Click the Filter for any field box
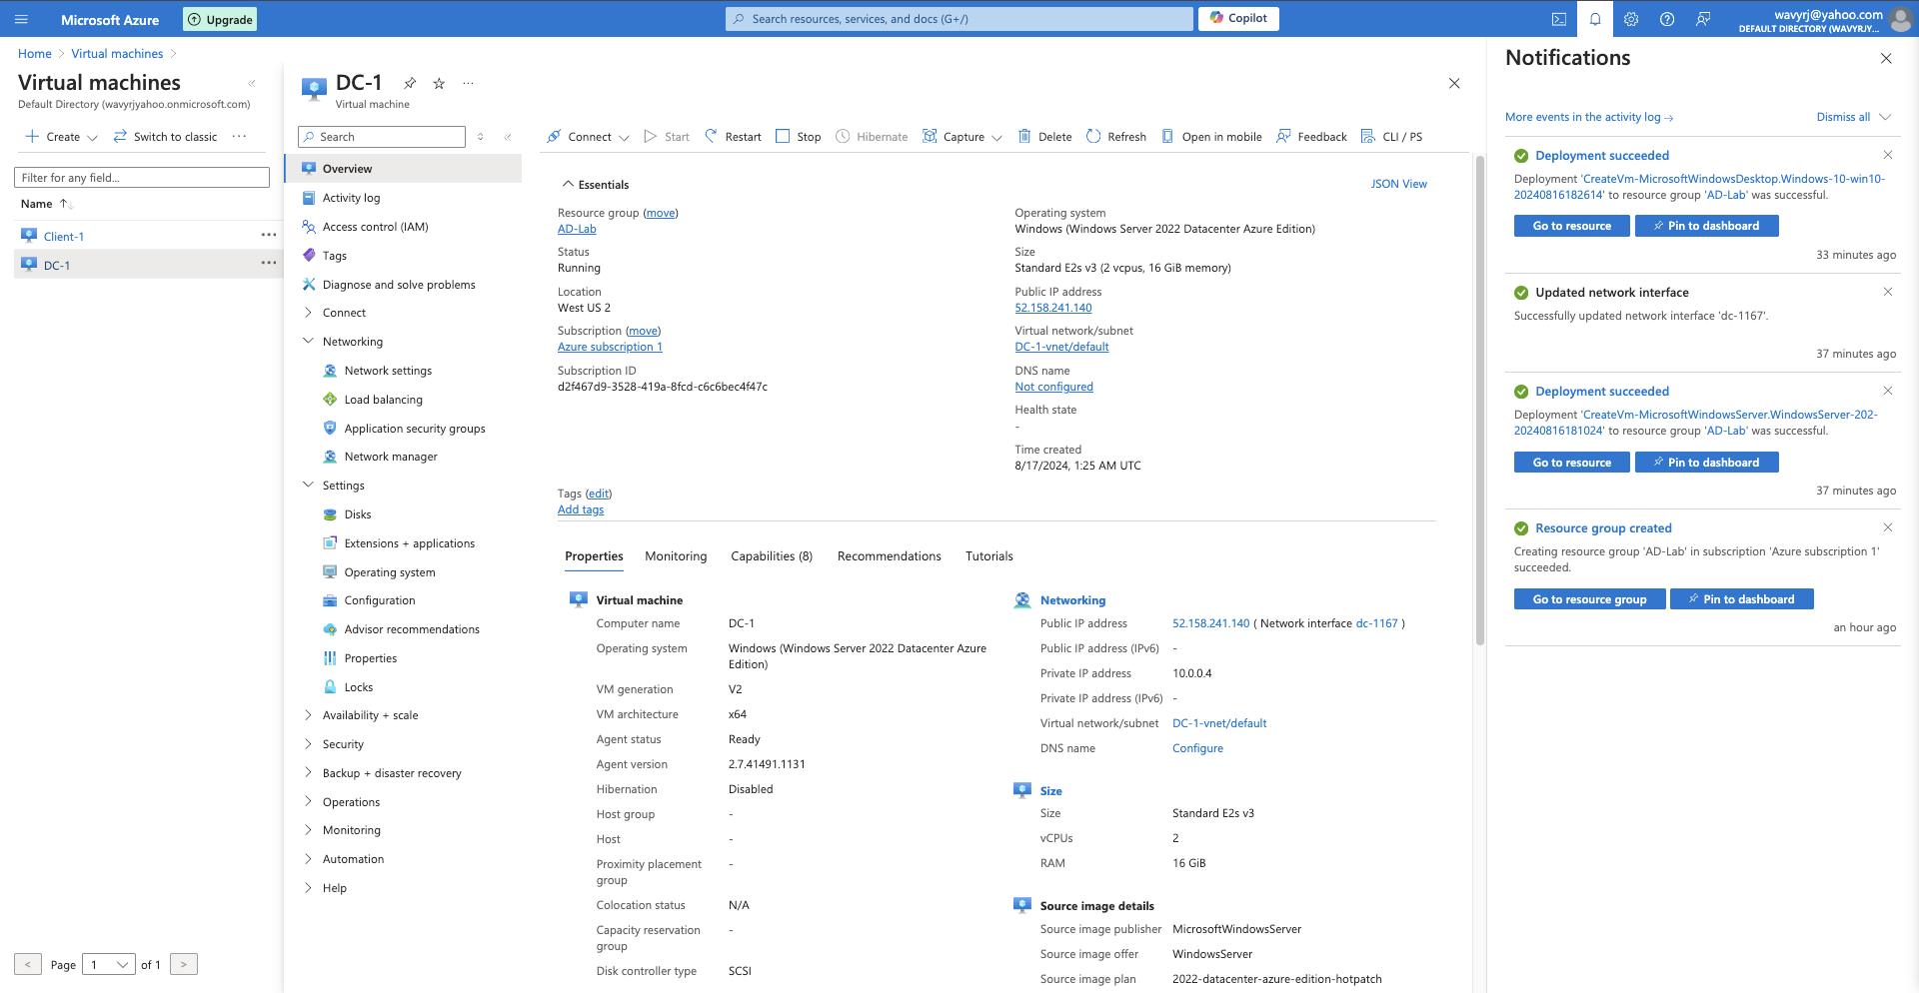The width and height of the screenshot is (1919, 993). coord(142,178)
